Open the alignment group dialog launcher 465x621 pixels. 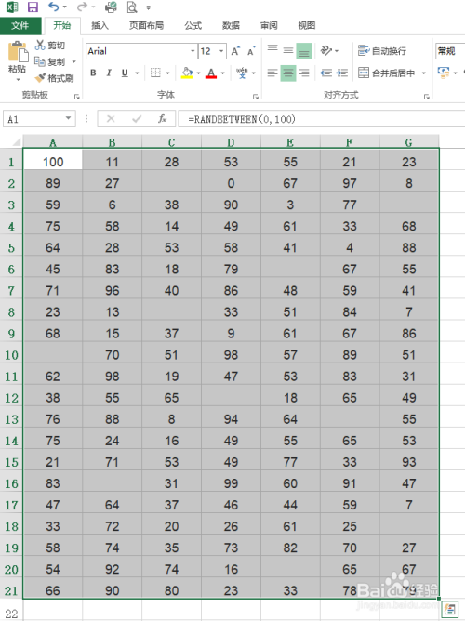[427, 97]
